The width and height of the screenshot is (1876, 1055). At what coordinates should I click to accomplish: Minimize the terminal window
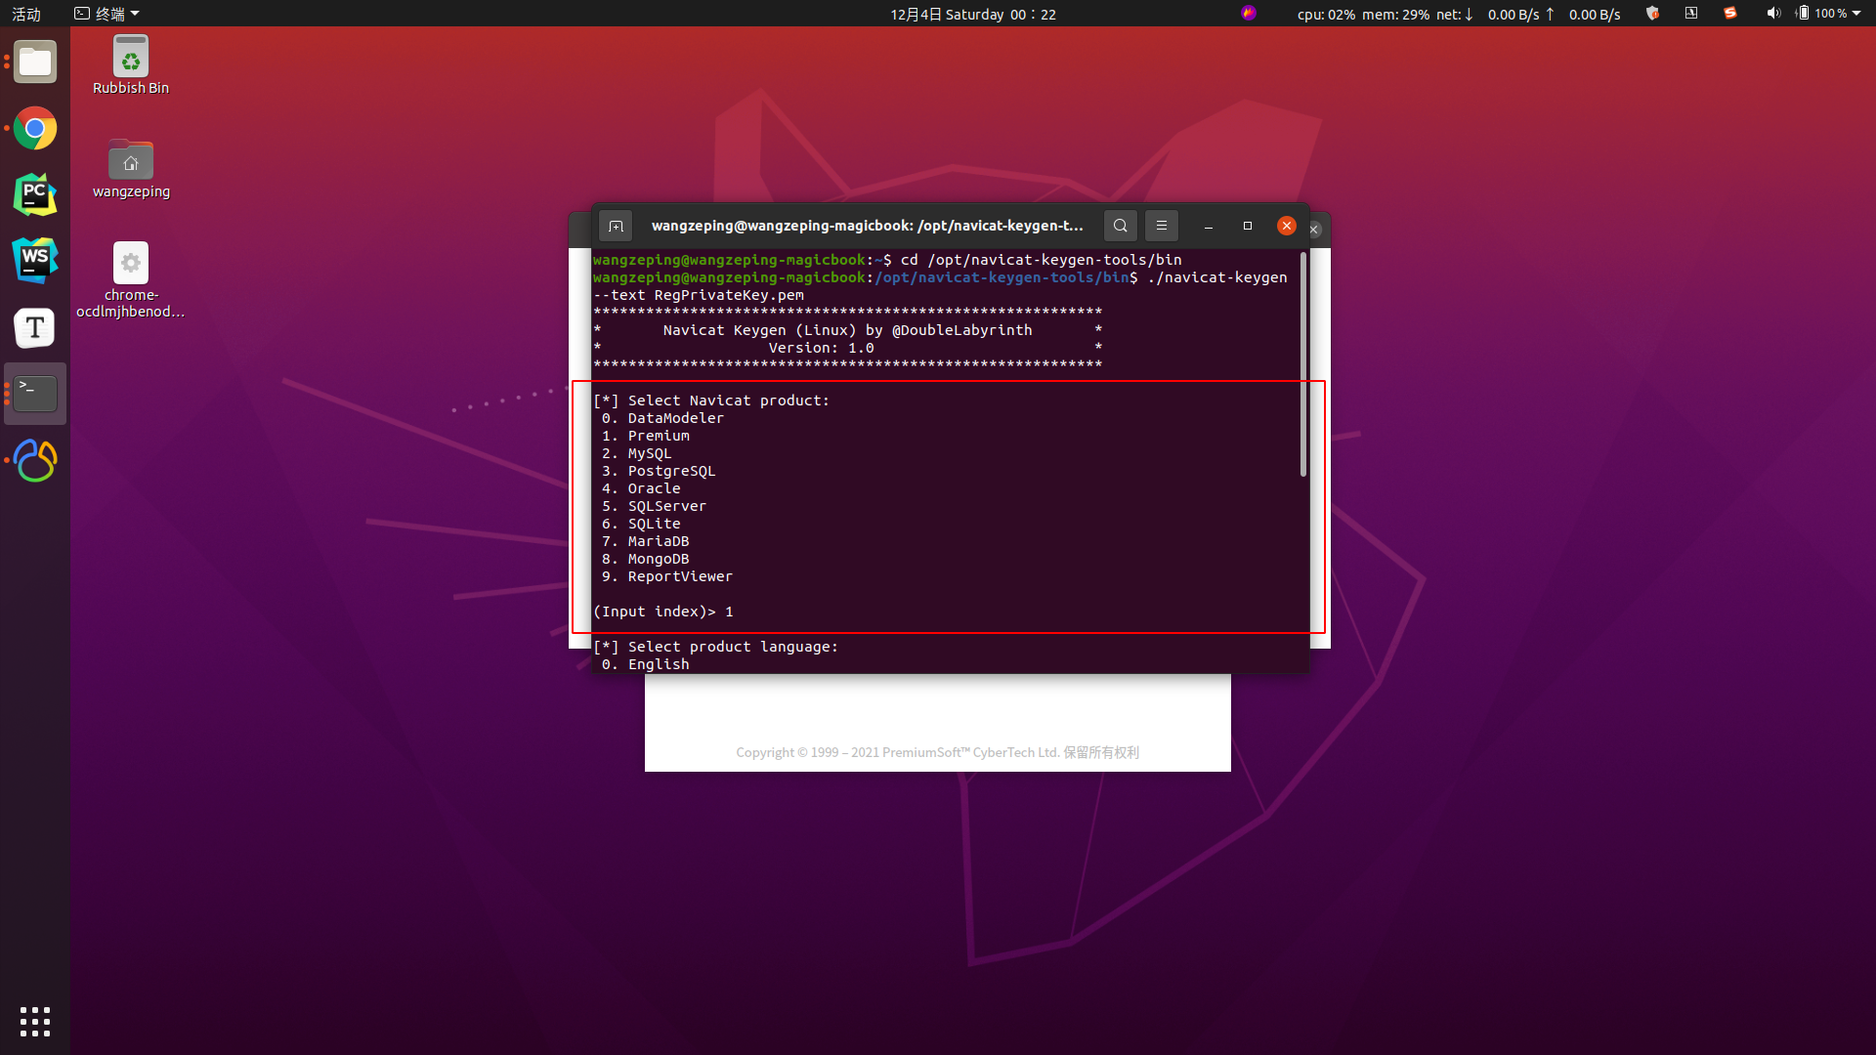(1209, 226)
